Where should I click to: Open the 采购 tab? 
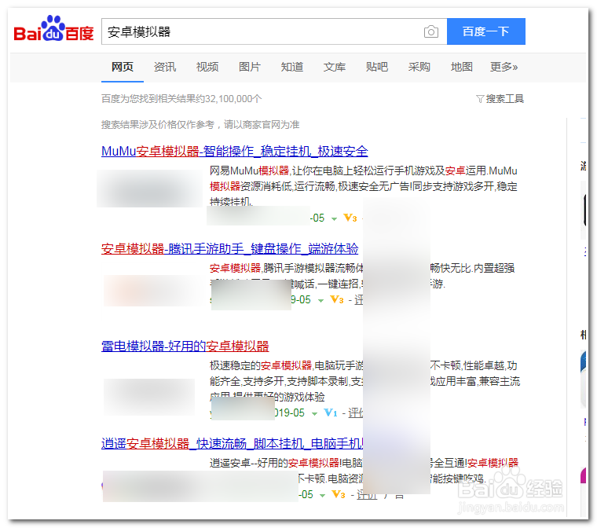point(419,67)
